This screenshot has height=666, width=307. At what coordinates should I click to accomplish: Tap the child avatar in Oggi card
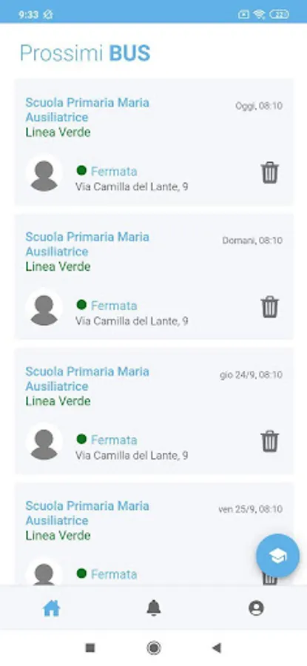[x=44, y=173]
